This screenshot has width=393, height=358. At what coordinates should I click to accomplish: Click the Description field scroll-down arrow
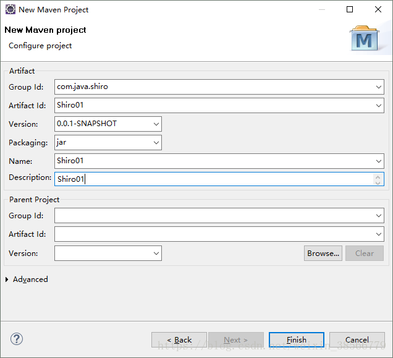(x=378, y=182)
